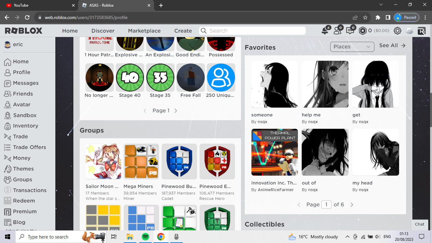432x243 pixels.
Task: Go to previous badges page arrow
Action: coord(145,111)
